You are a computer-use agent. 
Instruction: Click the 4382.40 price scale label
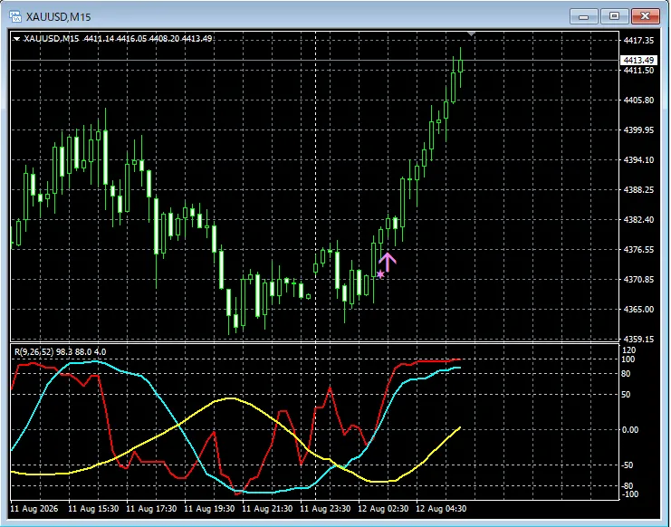pyautogui.click(x=638, y=219)
